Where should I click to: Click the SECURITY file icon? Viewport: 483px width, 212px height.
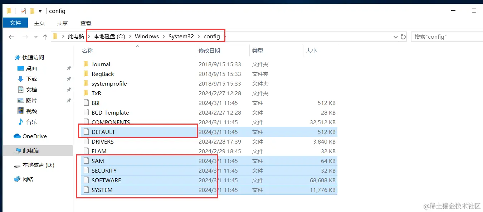(86, 170)
